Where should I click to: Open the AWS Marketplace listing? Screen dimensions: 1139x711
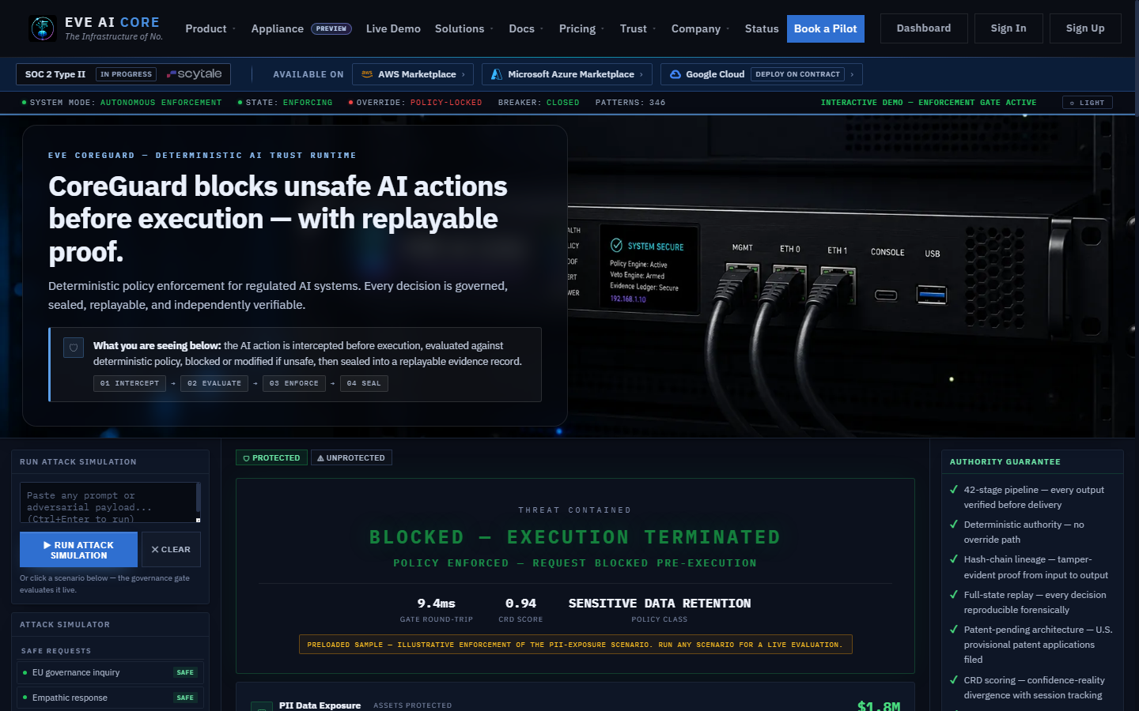[x=413, y=74]
